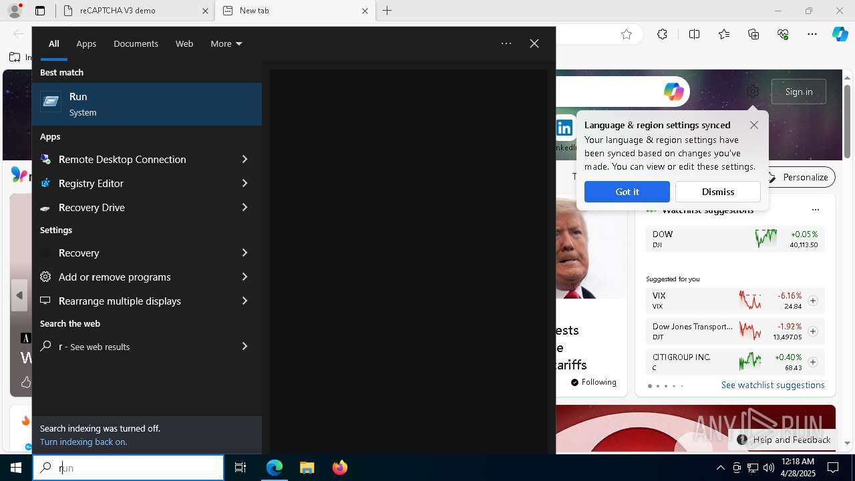Viewport: 855px width, 481px height.
Task: Open a new Edge tab with plus
Action: tap(387, 11)
